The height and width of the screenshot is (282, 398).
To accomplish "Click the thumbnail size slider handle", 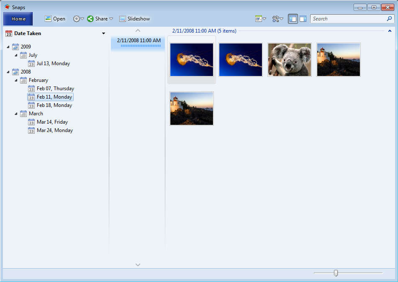I will pyautogui.click(x=336, y=273).
